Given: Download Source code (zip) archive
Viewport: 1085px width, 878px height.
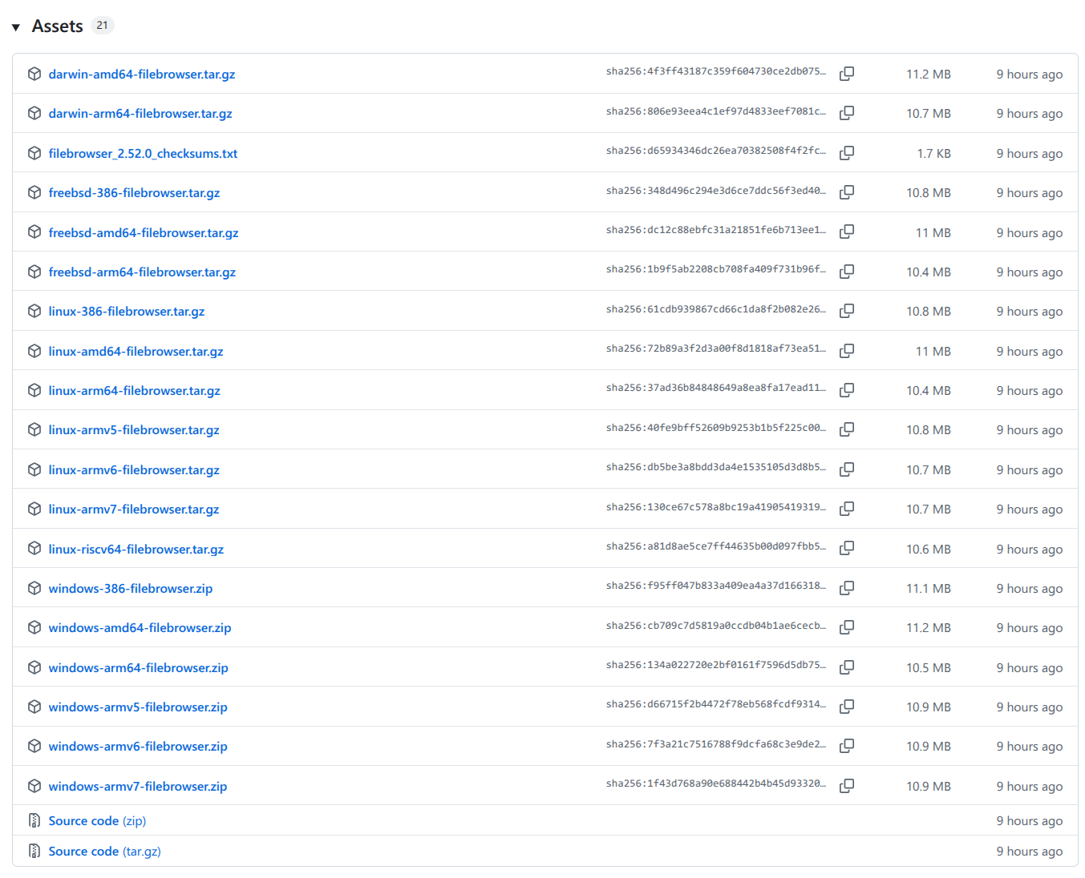Looking at the screenshot, I should click(x=97, y=821).
